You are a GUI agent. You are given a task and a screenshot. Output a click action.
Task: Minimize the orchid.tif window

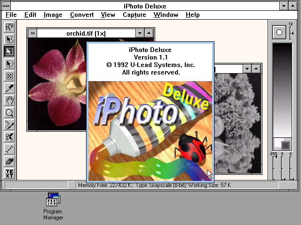(140, 33)
